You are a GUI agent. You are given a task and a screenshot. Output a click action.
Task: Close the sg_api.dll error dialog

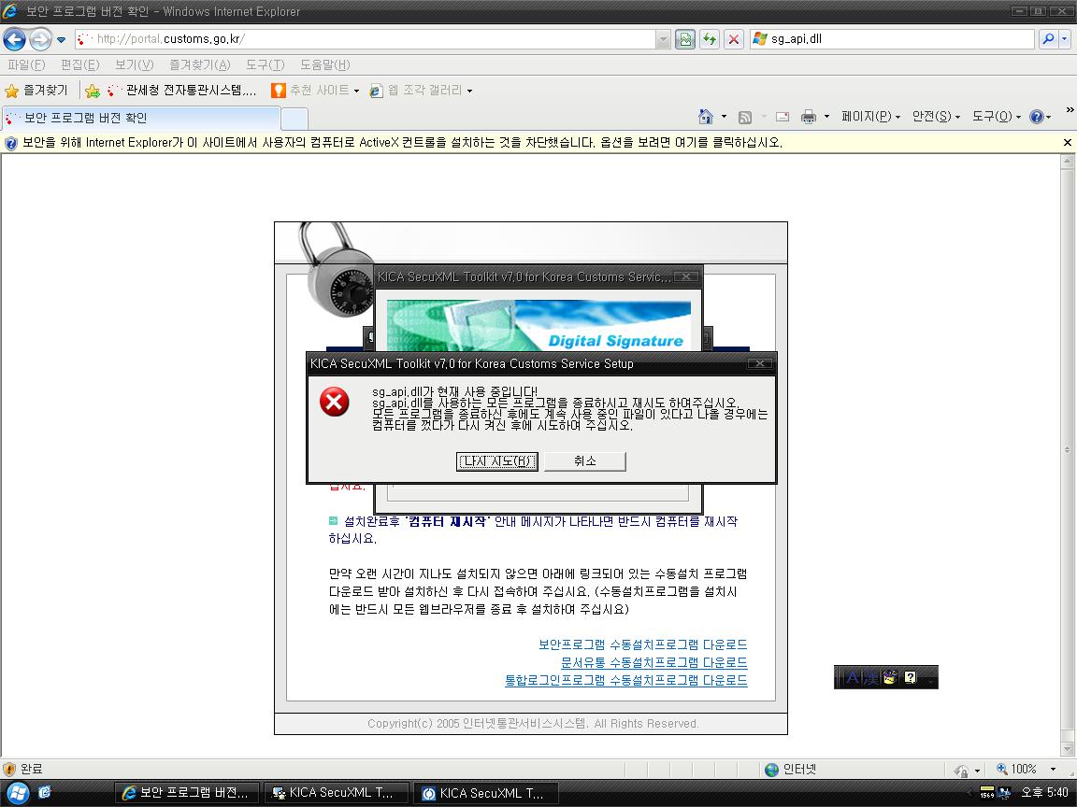[760, 363]
